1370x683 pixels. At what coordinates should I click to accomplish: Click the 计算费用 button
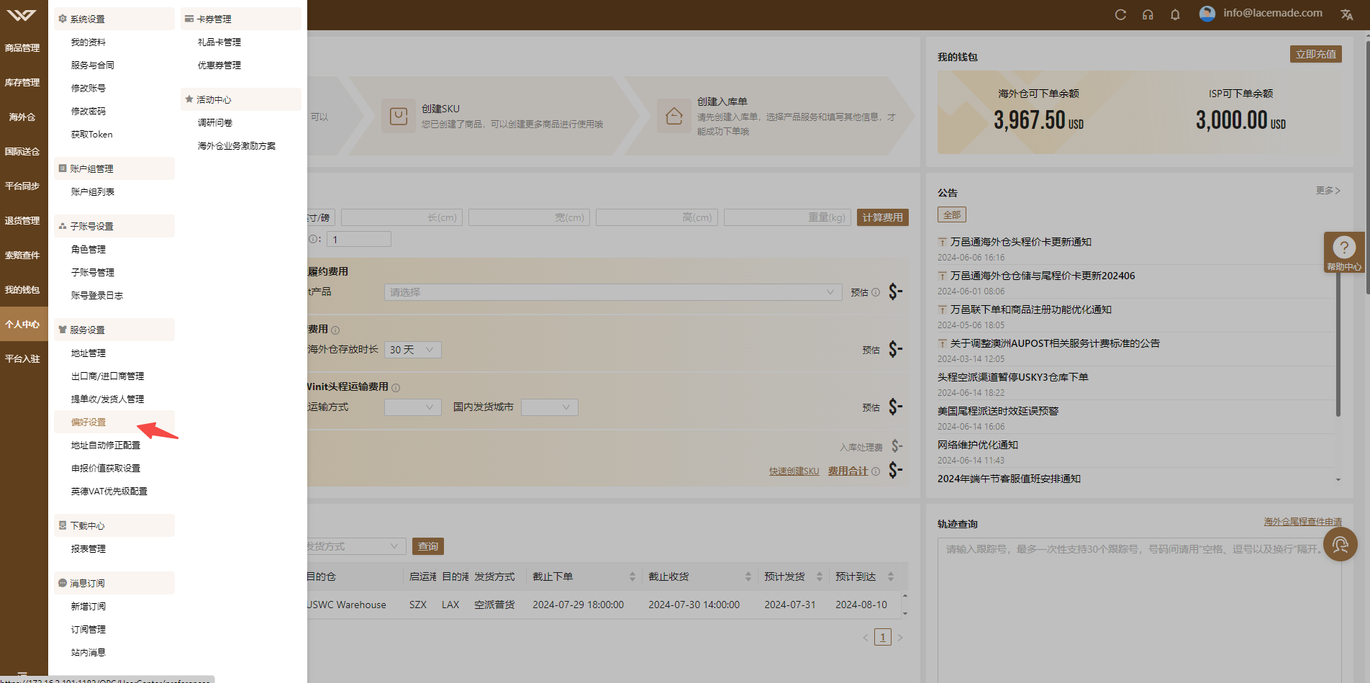coord(883,217)
